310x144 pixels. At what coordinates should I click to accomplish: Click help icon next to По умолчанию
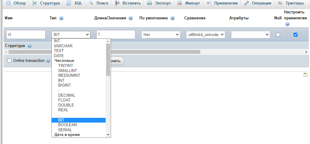(x=173, y=18)
